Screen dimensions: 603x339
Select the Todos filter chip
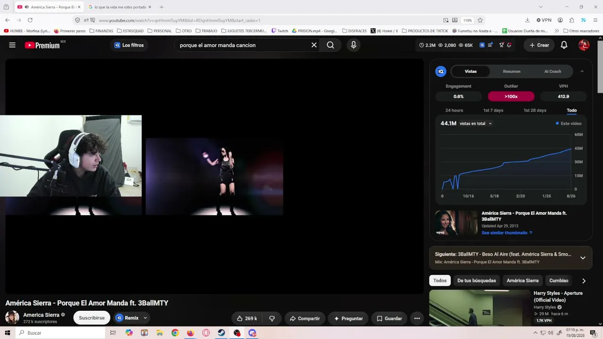coord(440,281)
